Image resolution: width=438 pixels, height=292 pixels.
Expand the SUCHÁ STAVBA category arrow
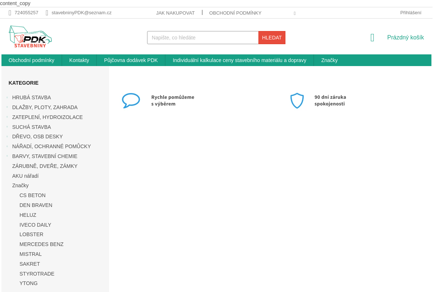tap(7, 127)
